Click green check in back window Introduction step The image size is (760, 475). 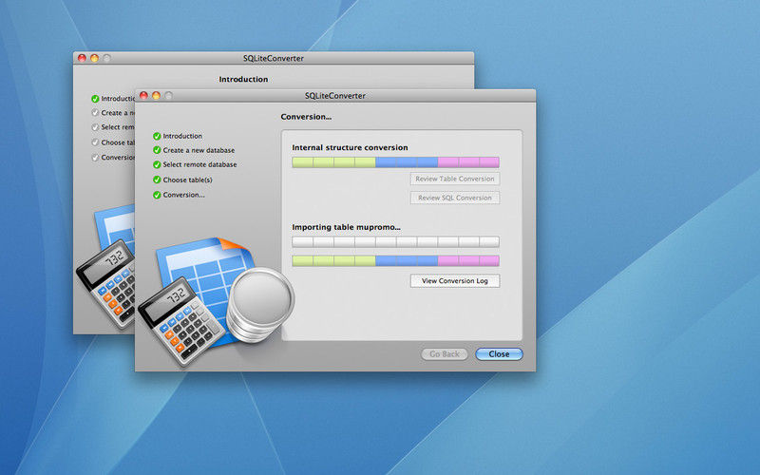tap(95, 99)
